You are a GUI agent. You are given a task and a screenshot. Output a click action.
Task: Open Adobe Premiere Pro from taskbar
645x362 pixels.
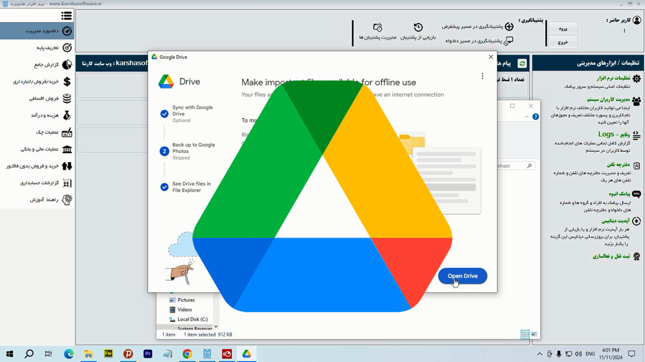point(148,354)
